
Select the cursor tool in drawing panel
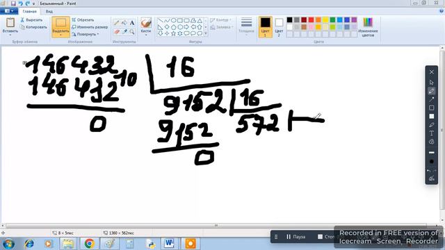(x=431, y=83)
